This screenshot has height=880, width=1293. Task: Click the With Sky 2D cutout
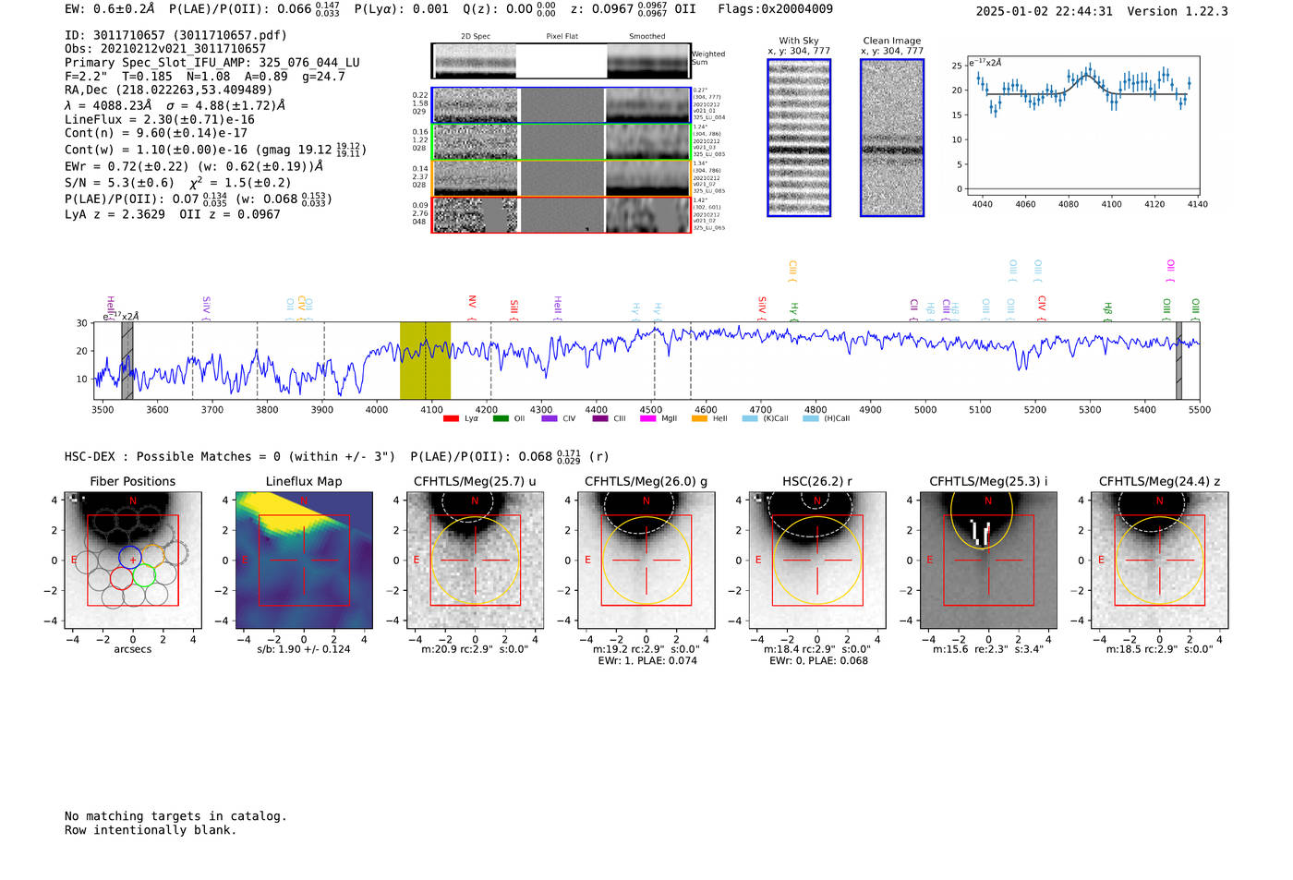point(799,138)
